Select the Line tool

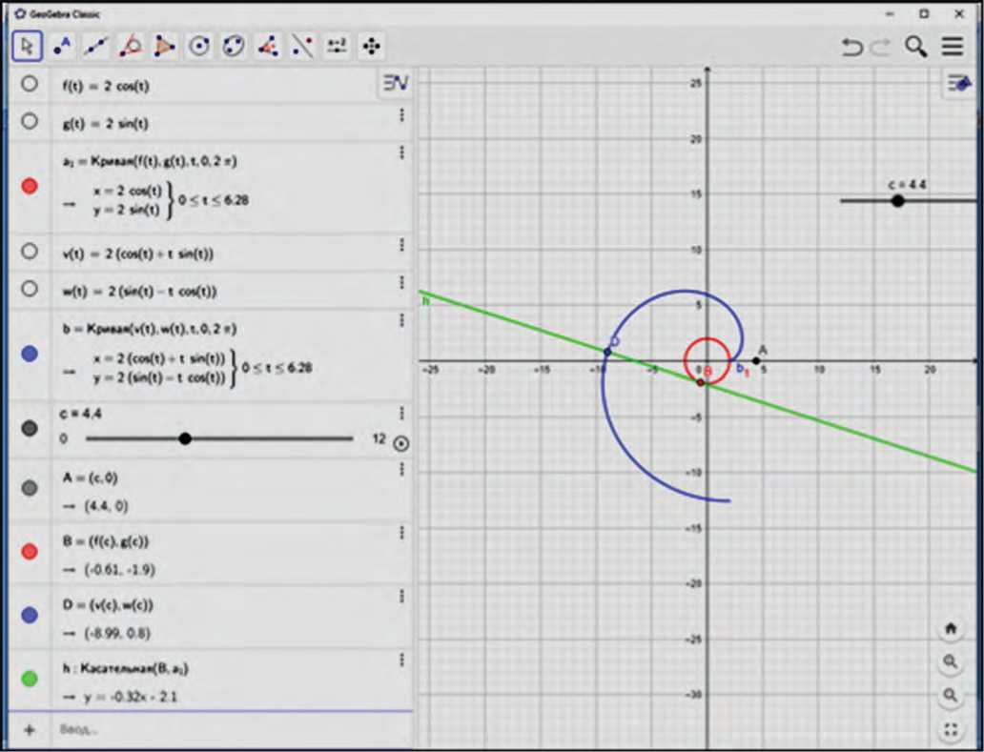coord(95,46)
